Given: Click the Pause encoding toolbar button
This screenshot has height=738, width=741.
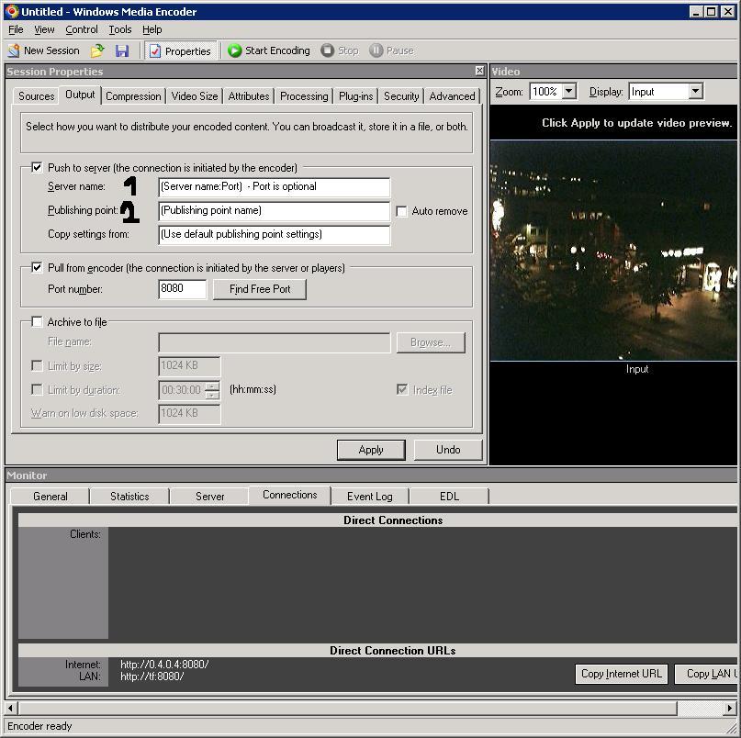Looking at the screenshot, I should pyautogui.click(x=391, y=50).
